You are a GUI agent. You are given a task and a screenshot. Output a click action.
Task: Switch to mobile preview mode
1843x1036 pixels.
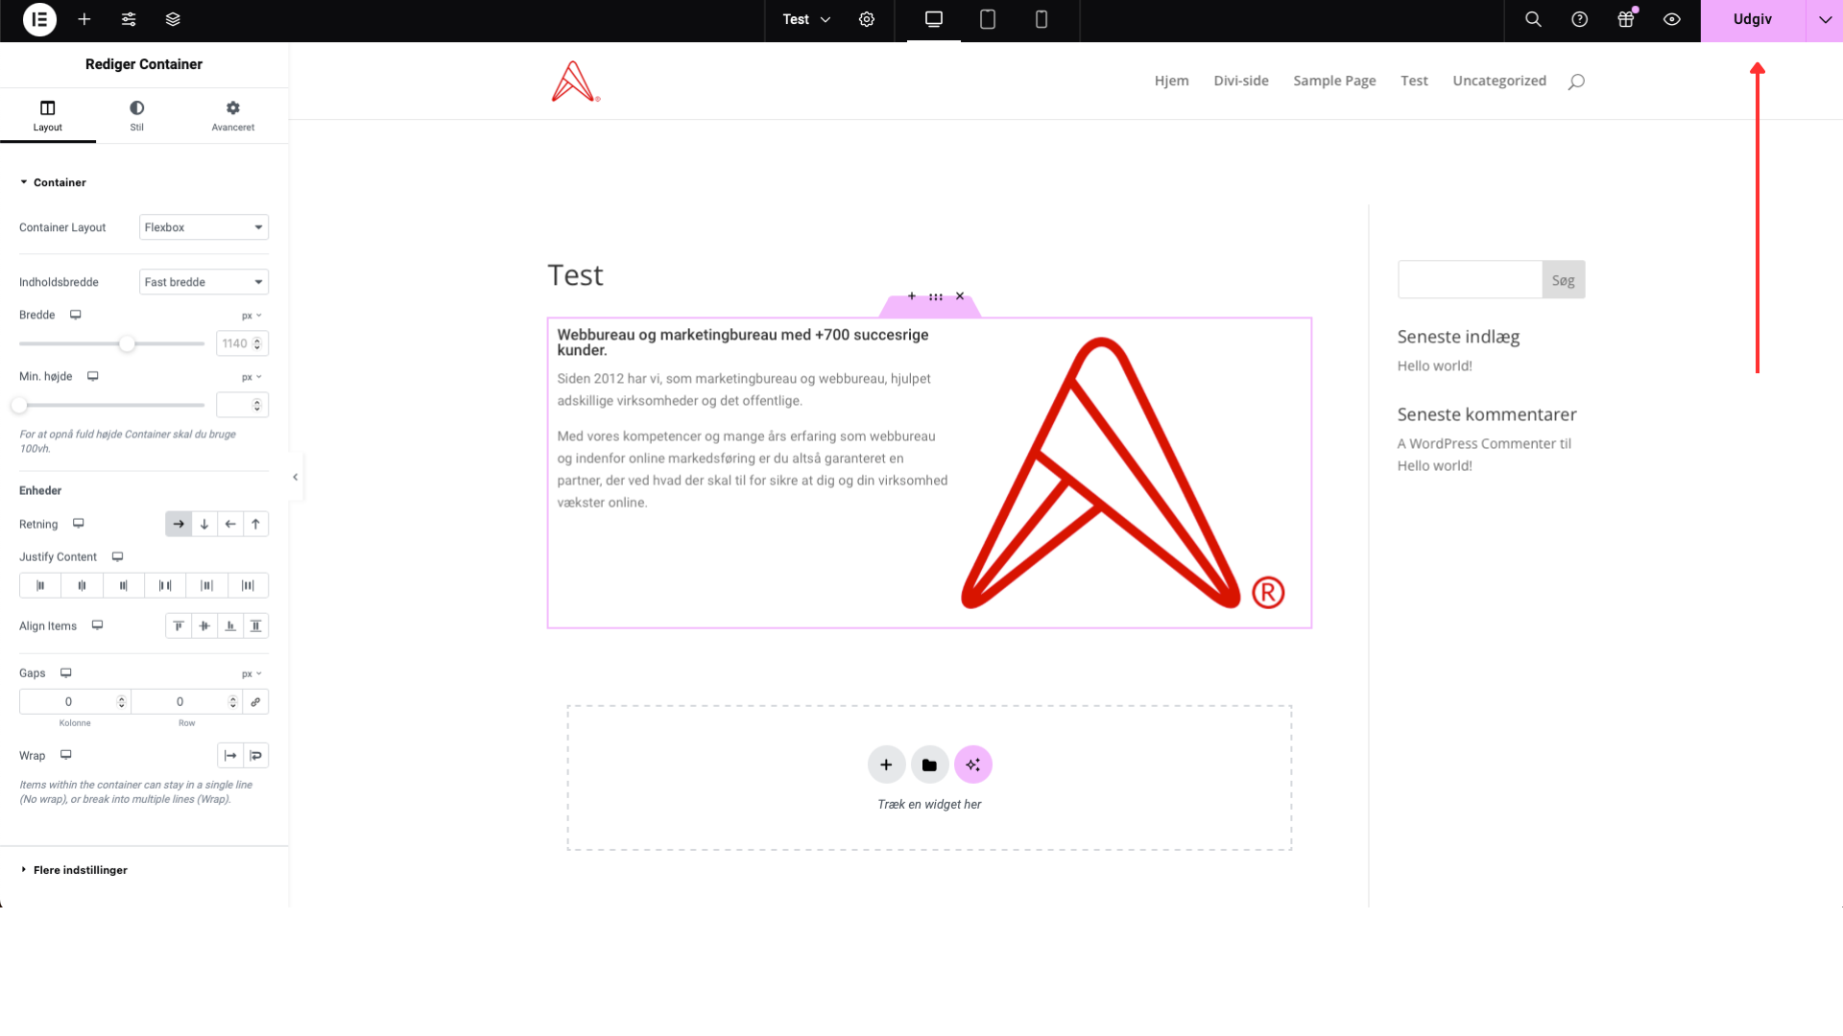(x=1041, y=19)
